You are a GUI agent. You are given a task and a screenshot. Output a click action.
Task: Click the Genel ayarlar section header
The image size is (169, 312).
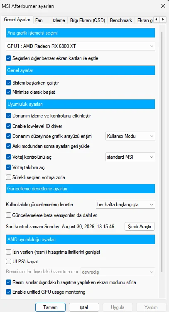tap(80, 70)
